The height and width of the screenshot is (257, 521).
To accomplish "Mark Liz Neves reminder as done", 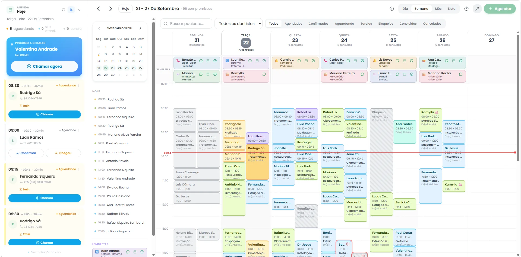I will (x=412, y=61).
